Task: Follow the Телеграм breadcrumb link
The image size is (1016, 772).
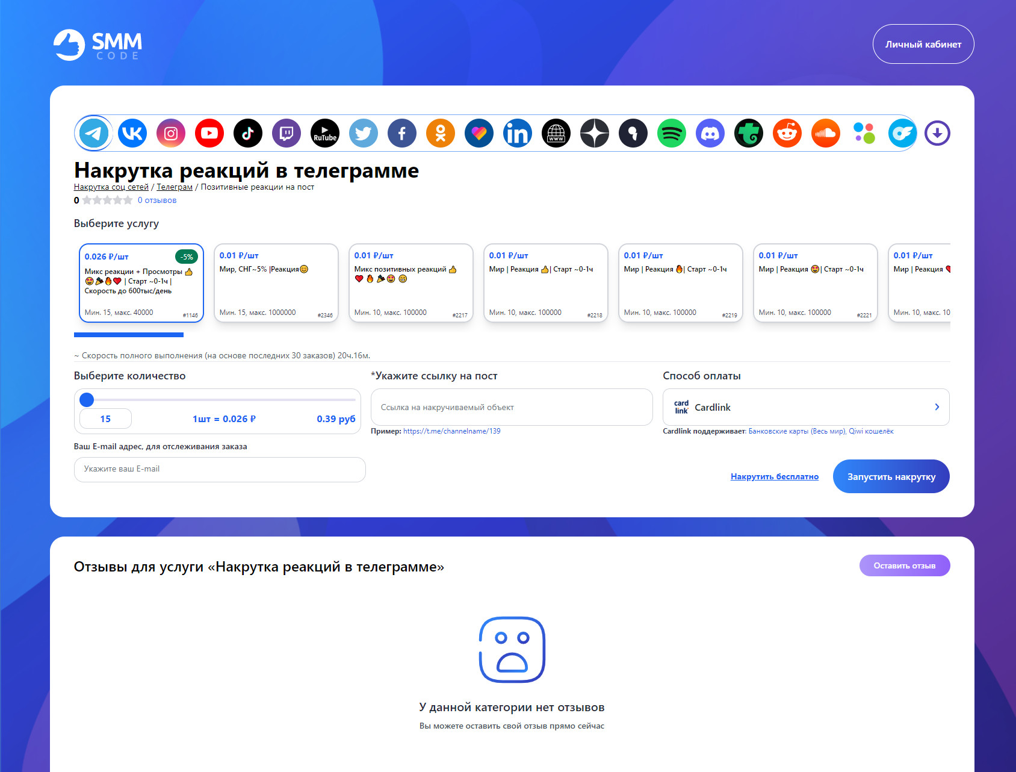Action: tap(175, 187)
